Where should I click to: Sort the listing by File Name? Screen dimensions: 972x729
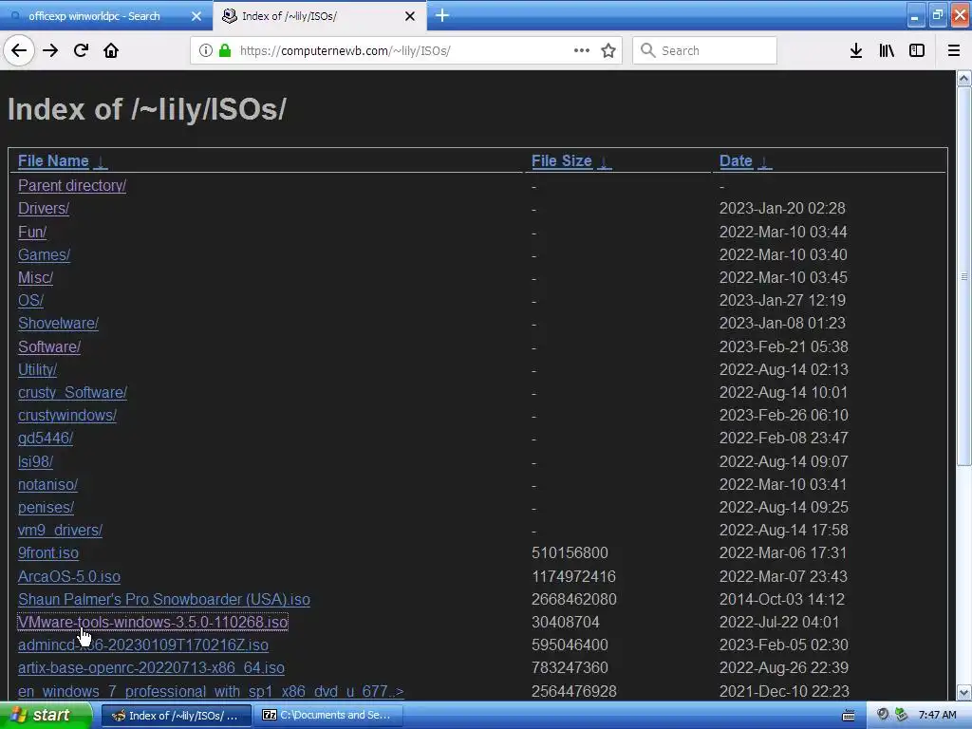[53, 161]
